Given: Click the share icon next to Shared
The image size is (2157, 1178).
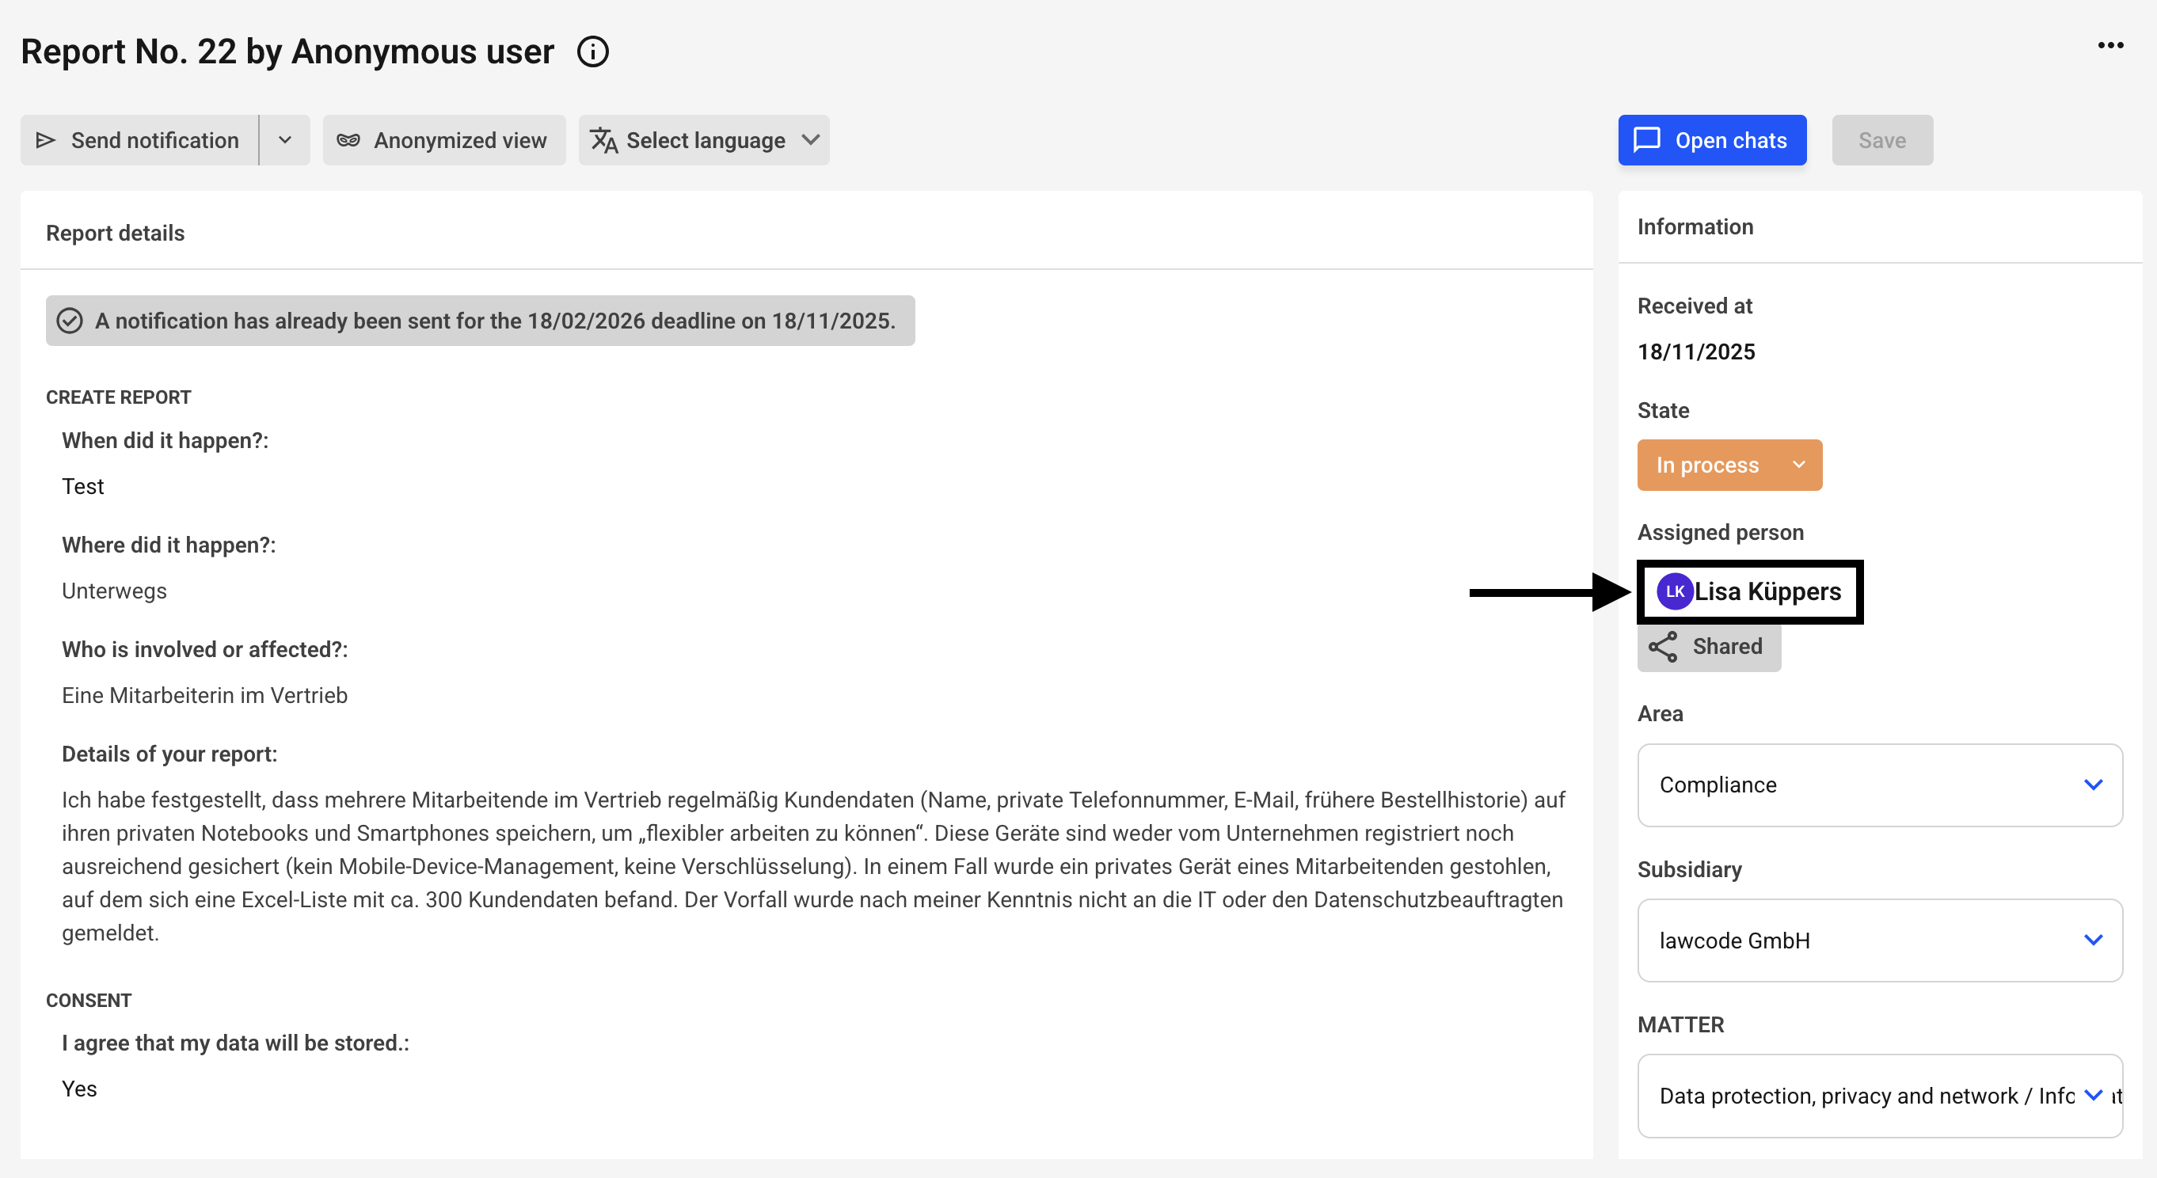Looking at the screenshot, I should 1663,648.
